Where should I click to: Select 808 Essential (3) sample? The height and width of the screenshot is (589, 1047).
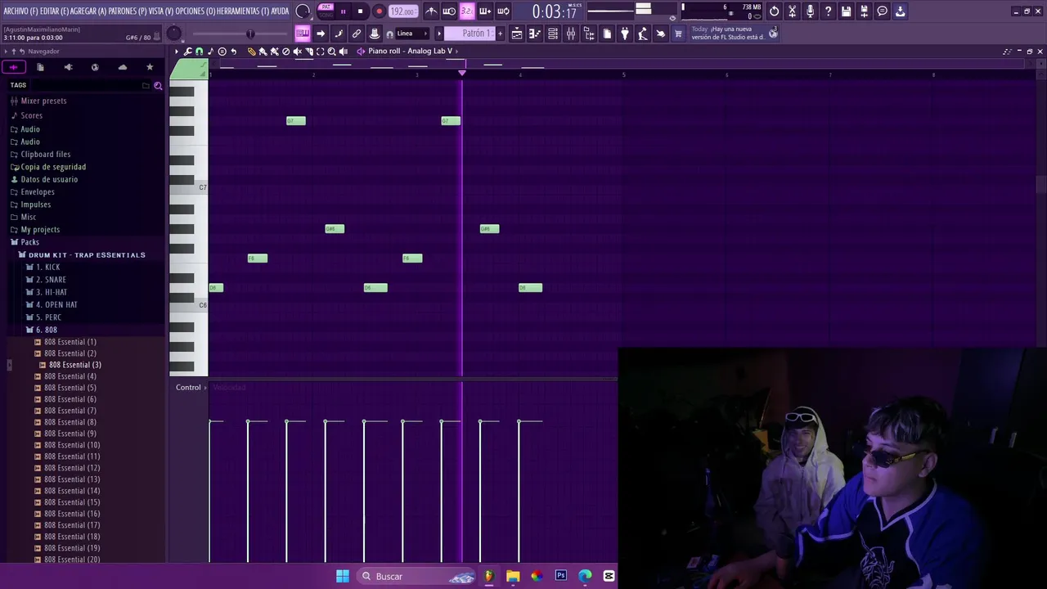pyautogui.click(x=74, y=365)
